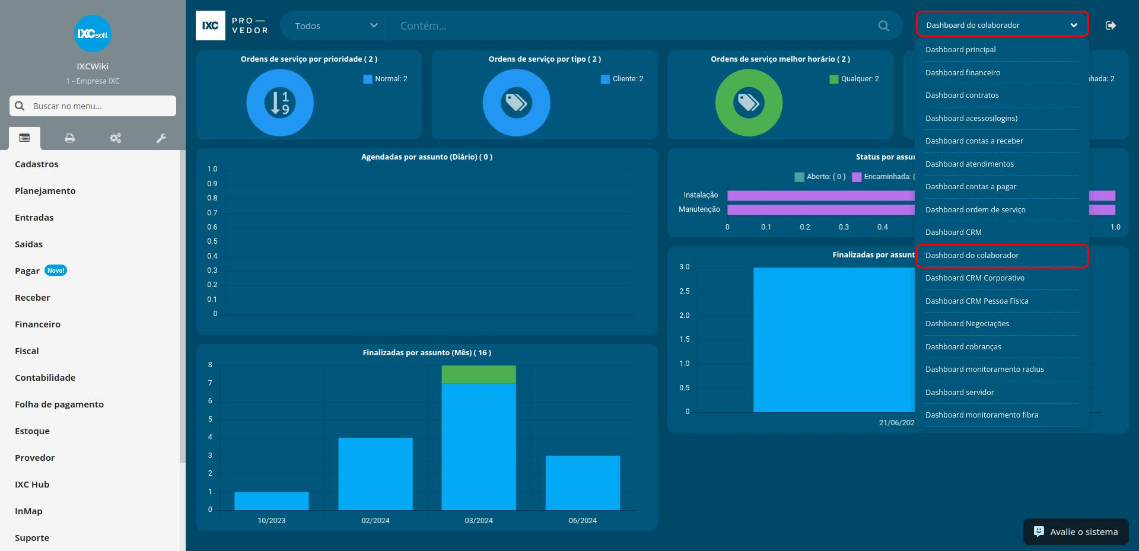Select Dashboard contas a receber
Image resolution: width=1139 pixels, height=551 pixels.
(x=1002, y=141)
